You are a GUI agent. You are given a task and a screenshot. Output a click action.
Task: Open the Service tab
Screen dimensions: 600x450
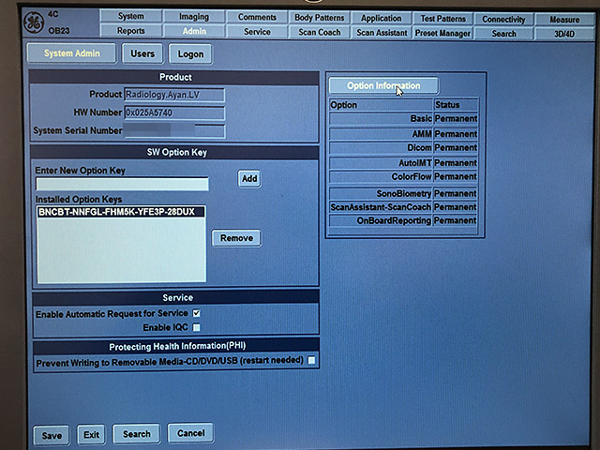pyautogui.click(x=257, y=32)
